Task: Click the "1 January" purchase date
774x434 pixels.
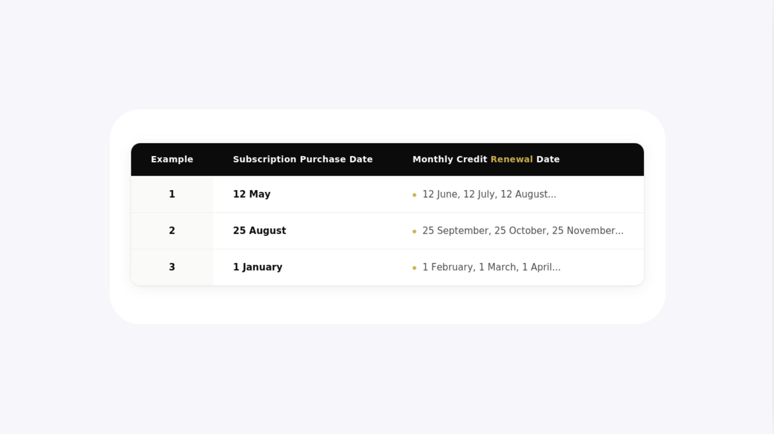Action: click(258, 267)
